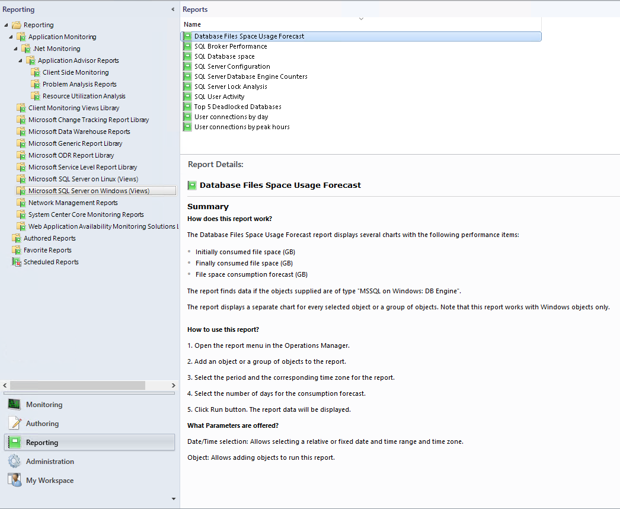Open the navigation buttons options dropdown arrow
Viewport: 620px width, 509px height.
173,499
